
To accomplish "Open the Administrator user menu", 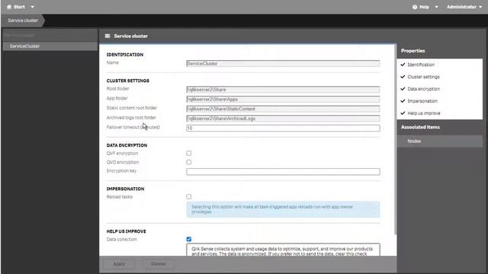I will (x=464, y=7).
